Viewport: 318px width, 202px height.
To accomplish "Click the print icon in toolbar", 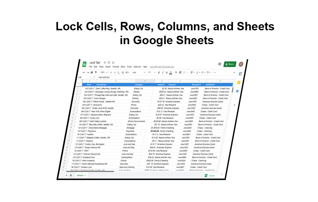I will coord(92,72).
